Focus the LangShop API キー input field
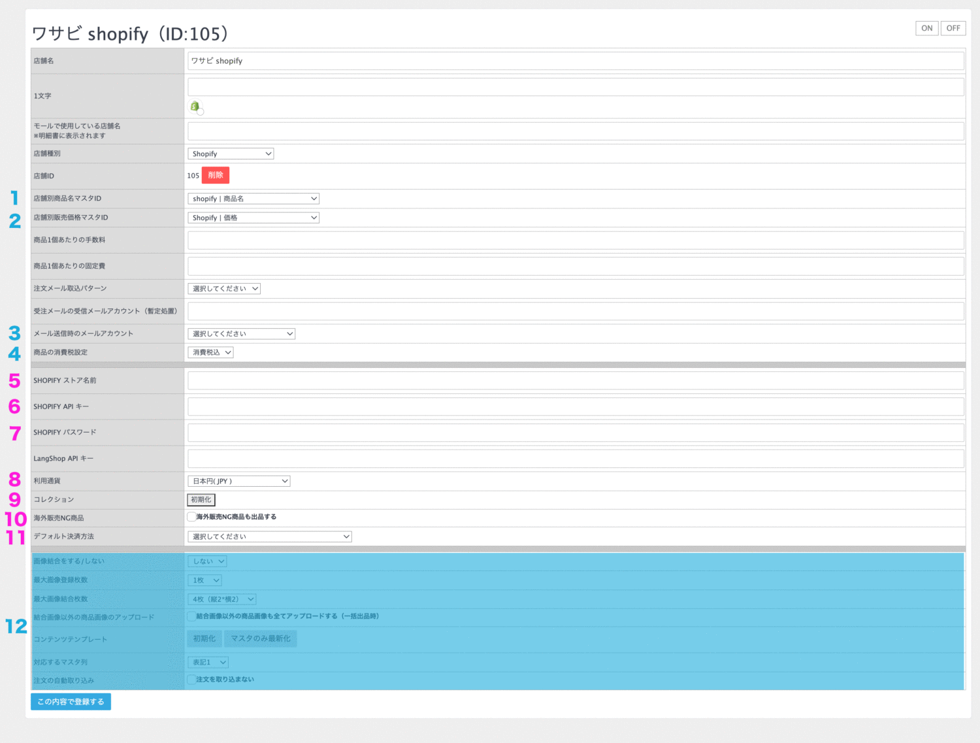The height and width of the screenshot is (743, 980). click(x=576, y=458)
